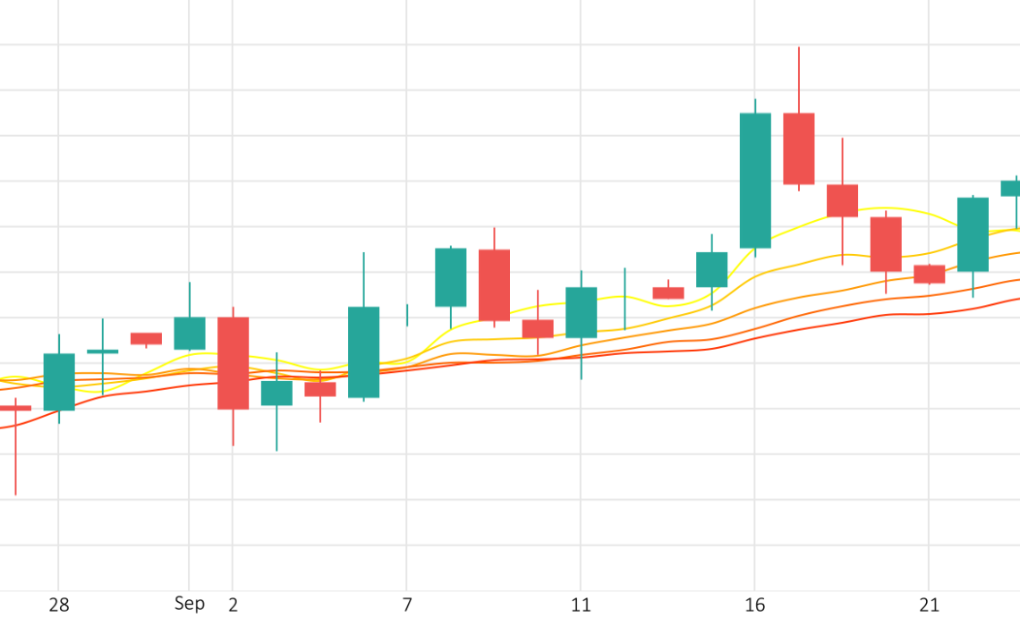Select the large red candle above date 2

[233, 363]
